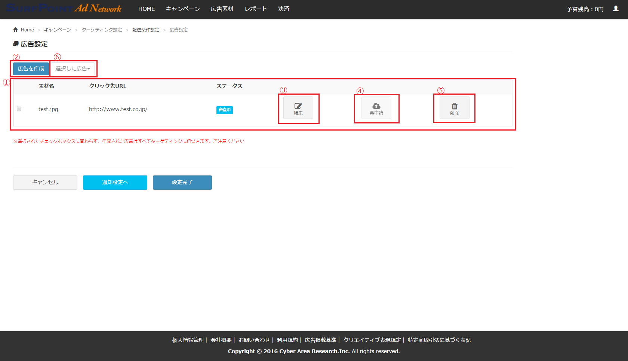
Task: Expand the 選択した広告 dropdown
Action: (73, 68)
